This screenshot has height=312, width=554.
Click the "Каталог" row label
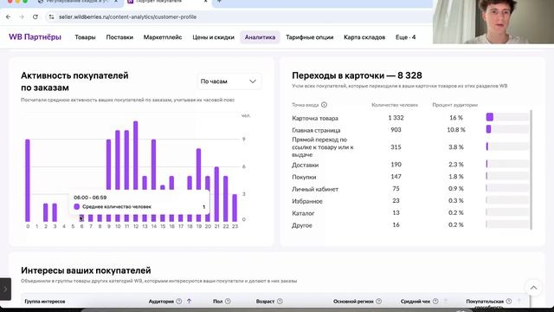pos(303,213)
